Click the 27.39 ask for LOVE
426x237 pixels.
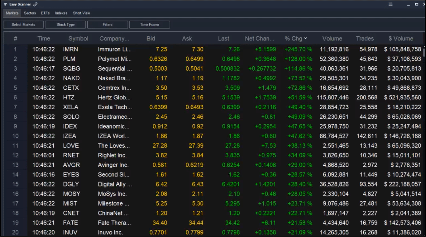tap(196, 146)
